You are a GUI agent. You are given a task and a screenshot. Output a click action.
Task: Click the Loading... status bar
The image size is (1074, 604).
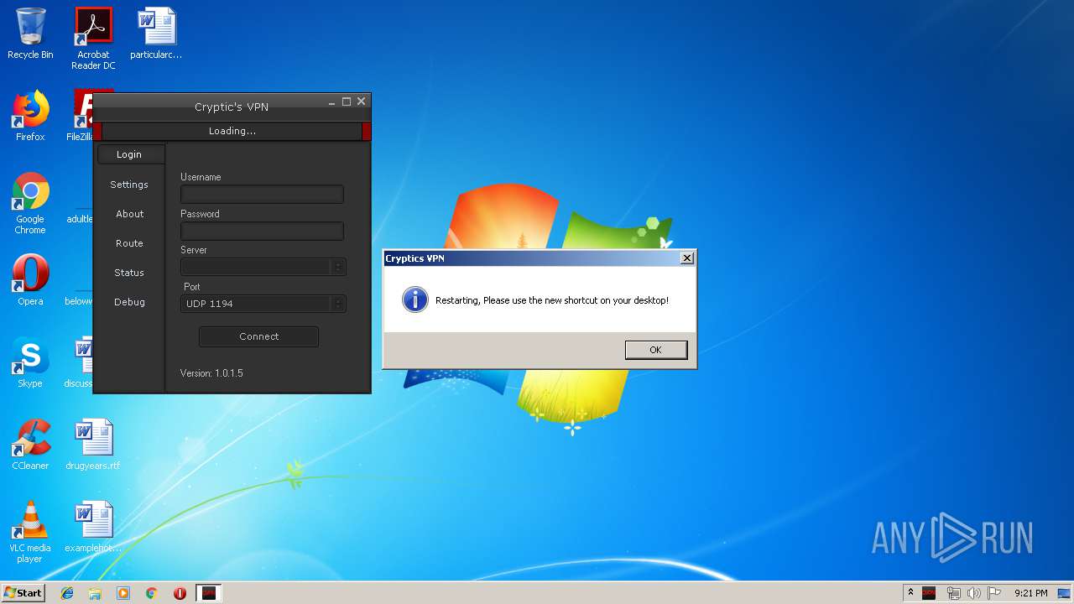coord(232,131)
